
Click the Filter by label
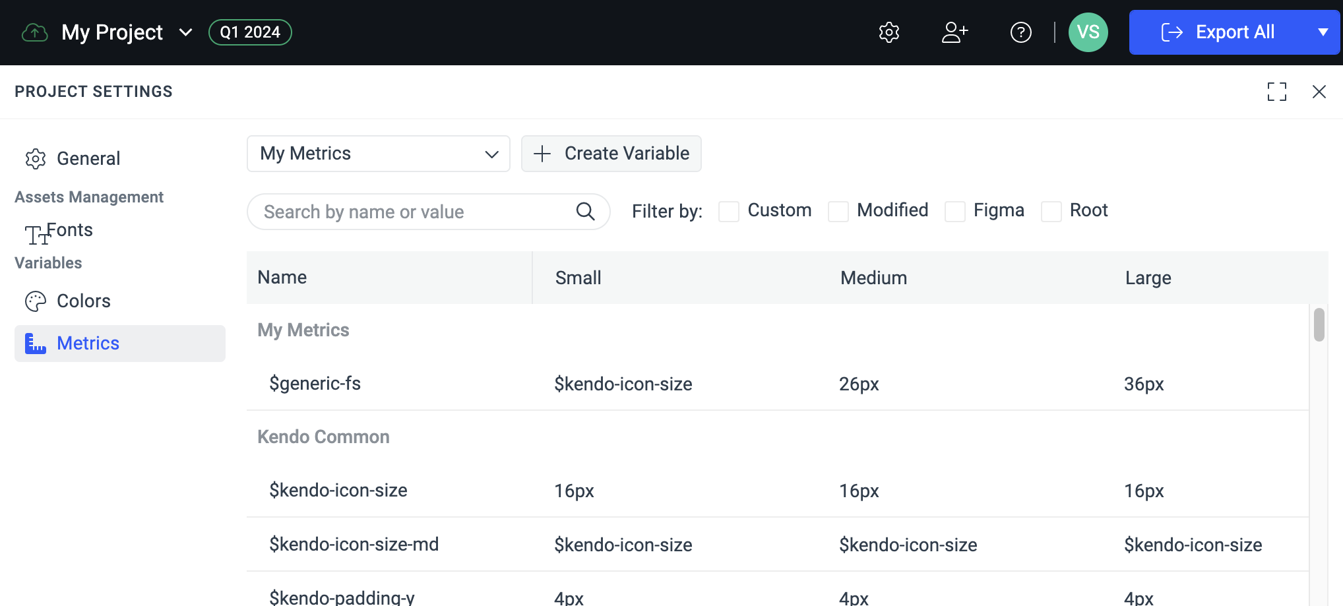point(667,212)
